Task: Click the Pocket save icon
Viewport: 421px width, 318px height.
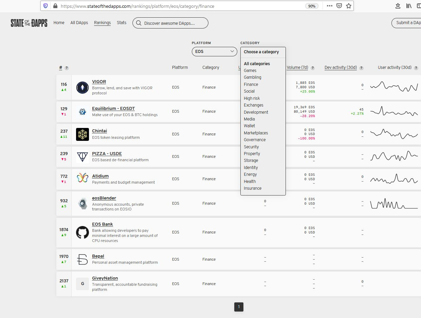Action: tap(339, 6)
